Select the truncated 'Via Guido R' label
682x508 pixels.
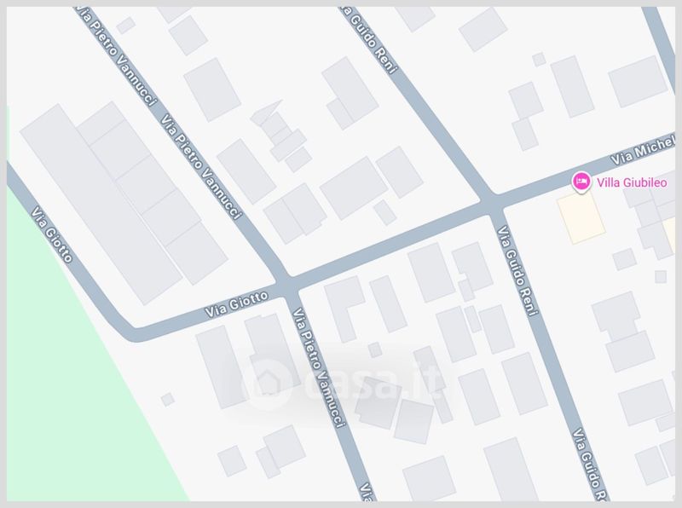pos(590,465)
